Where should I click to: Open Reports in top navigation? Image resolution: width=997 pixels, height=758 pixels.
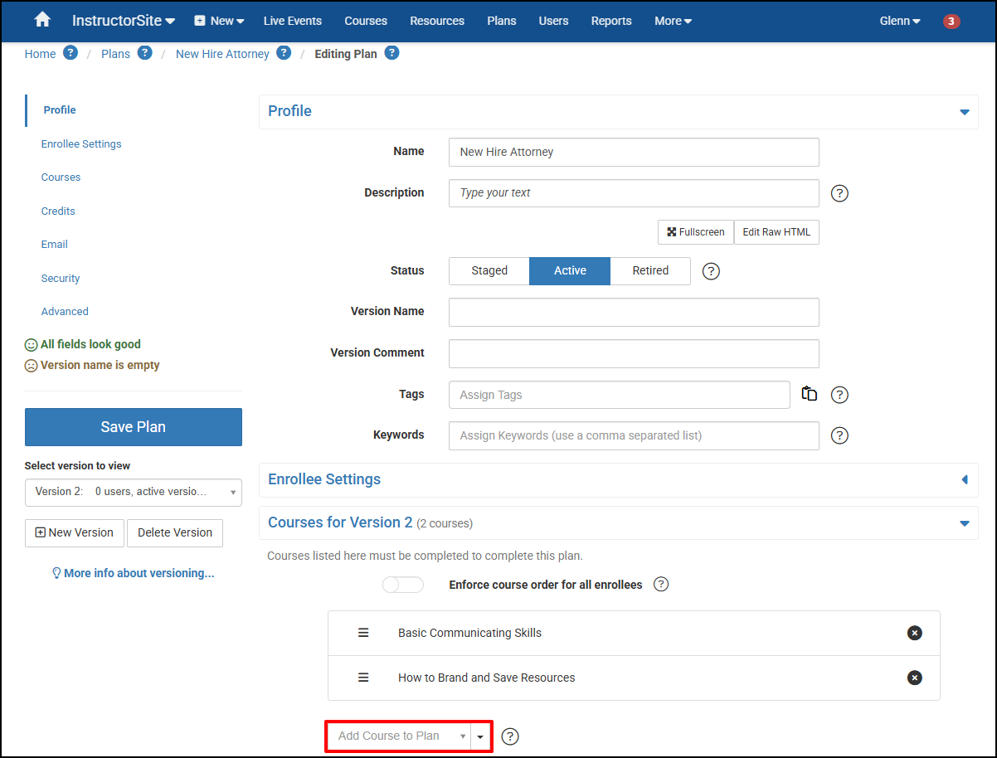[x=611, y=21]
